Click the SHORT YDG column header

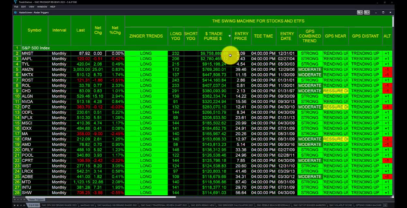point(191,36)
